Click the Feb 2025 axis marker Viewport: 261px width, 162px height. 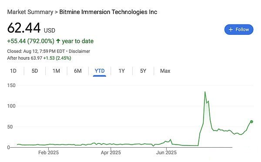48,152
